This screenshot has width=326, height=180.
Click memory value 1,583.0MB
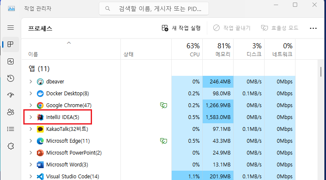click(x=218, y=117)
